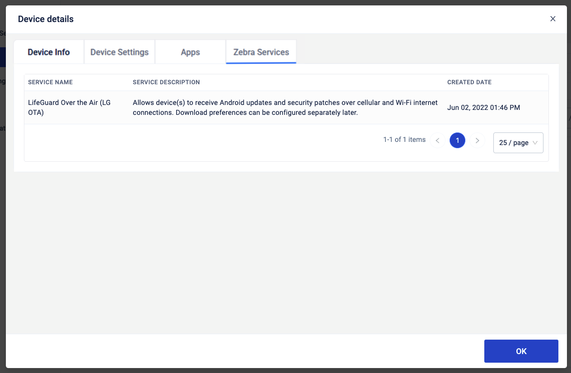Click the 1-1 of 1 items label
This screenshot has width=571, height=373.
[404, 140]
